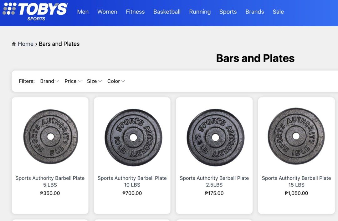The width and height of the screenshot is (338, 221).
Task: Open the Women category menu
Action: (107, 12)
